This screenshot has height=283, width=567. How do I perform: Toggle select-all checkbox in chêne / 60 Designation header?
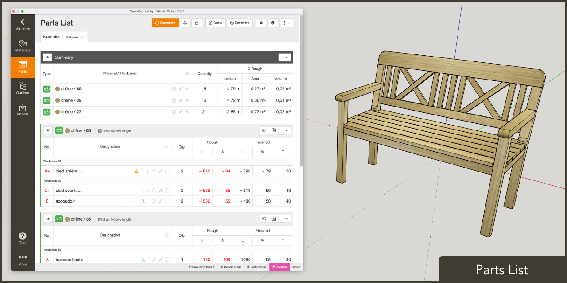coord(167,147)
